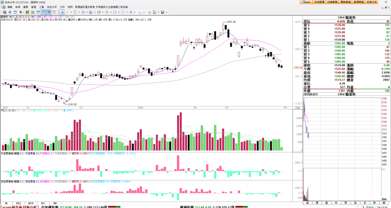Screen dimensions: 391x208
Task: Select the ellipse drawing tool
Action: tap(123, 12)
